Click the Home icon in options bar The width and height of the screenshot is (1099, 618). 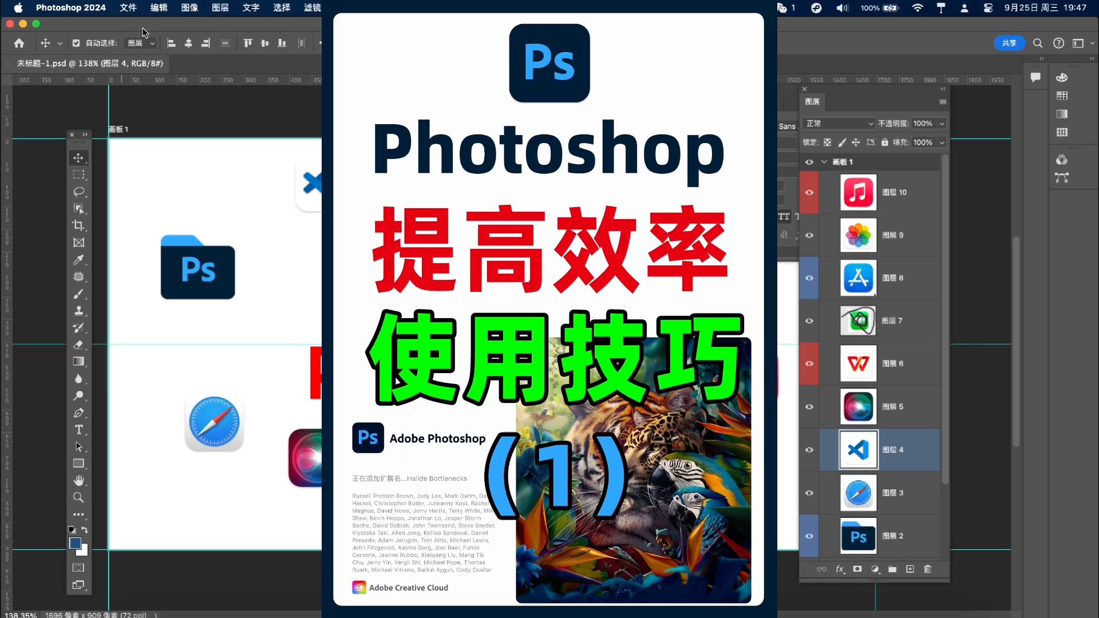(x=19, y=43)
